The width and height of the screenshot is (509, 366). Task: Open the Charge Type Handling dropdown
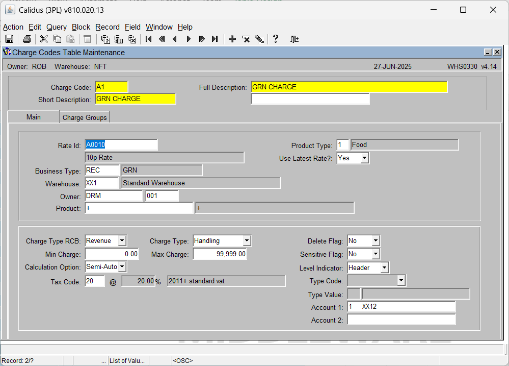point(247,241)
